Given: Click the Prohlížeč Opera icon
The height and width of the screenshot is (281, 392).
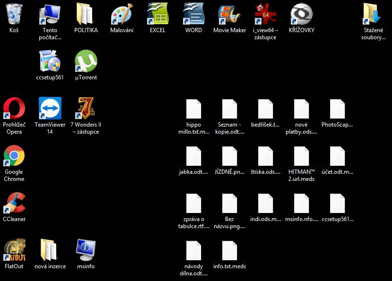Looking at the screenshot, I should pyautogui.click(x=14, y=109).
